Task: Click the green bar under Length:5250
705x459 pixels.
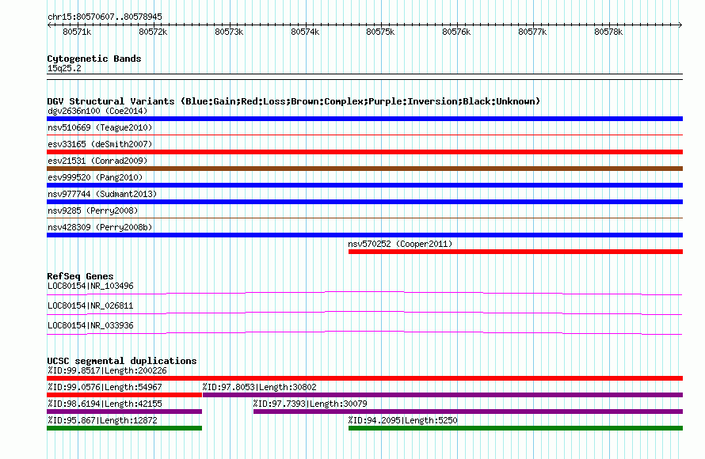Action: [516, 428]
